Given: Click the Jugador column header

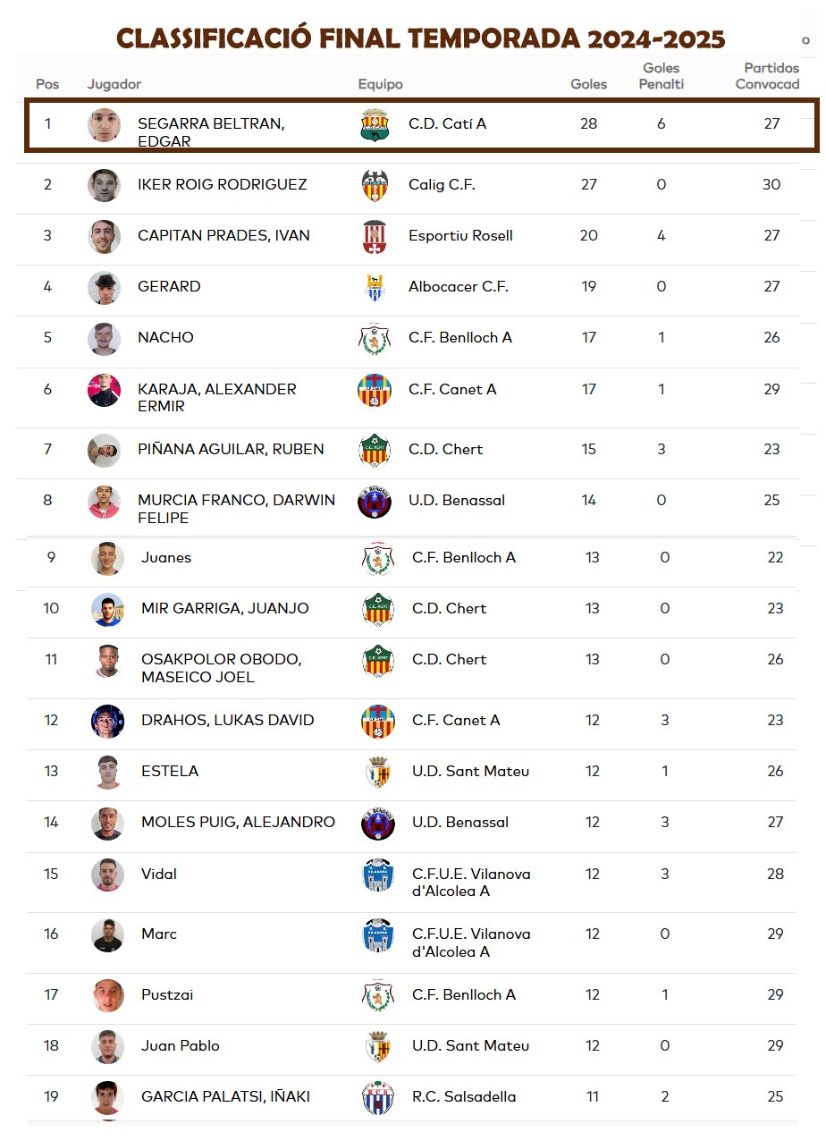Looking at the screenshot, I should [x=114, y=84].
